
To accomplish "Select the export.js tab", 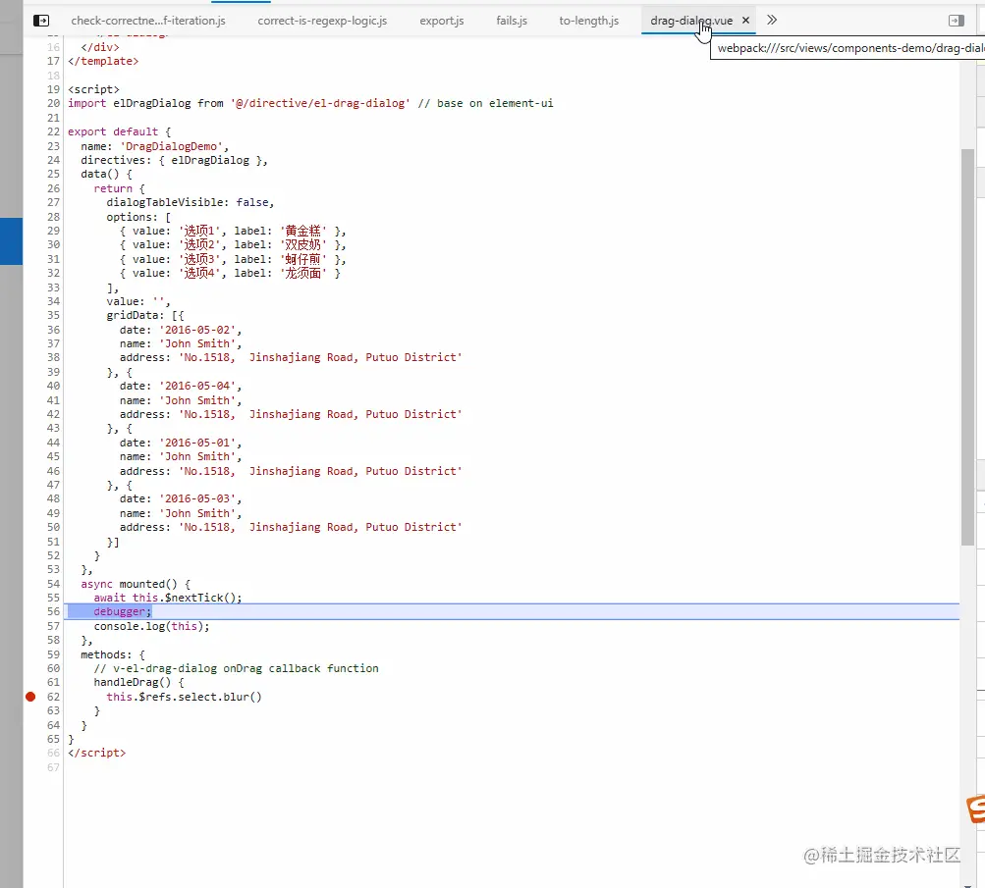I will 442,21.
